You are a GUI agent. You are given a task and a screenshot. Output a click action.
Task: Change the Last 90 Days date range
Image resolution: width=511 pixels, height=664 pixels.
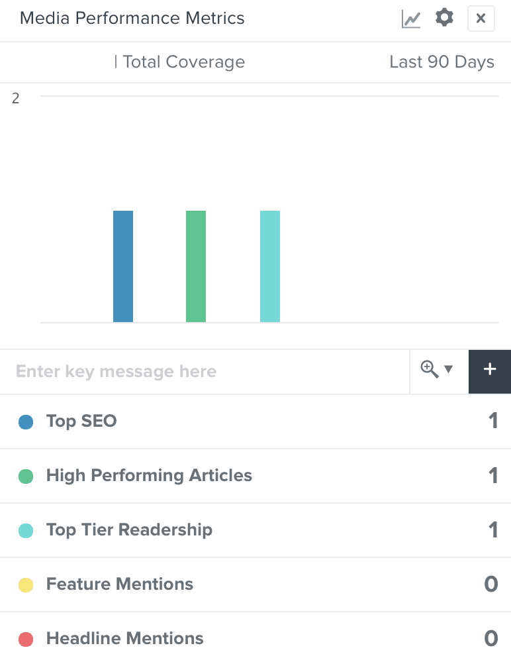pyautogui.click(x=441, y=62)
